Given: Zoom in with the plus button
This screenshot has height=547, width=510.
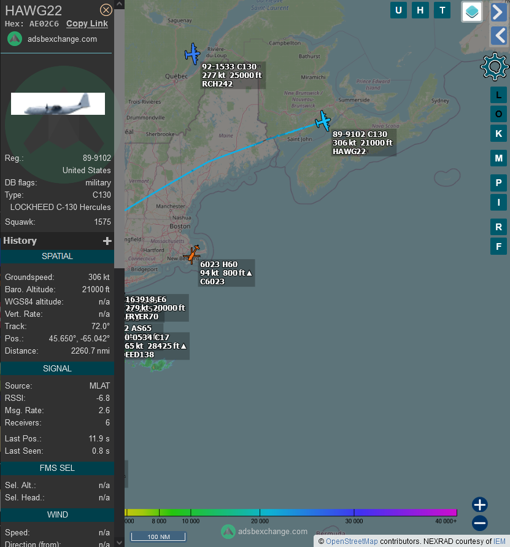Looking at the screenshot, I should pyautogui.click(x=480, y=505).
